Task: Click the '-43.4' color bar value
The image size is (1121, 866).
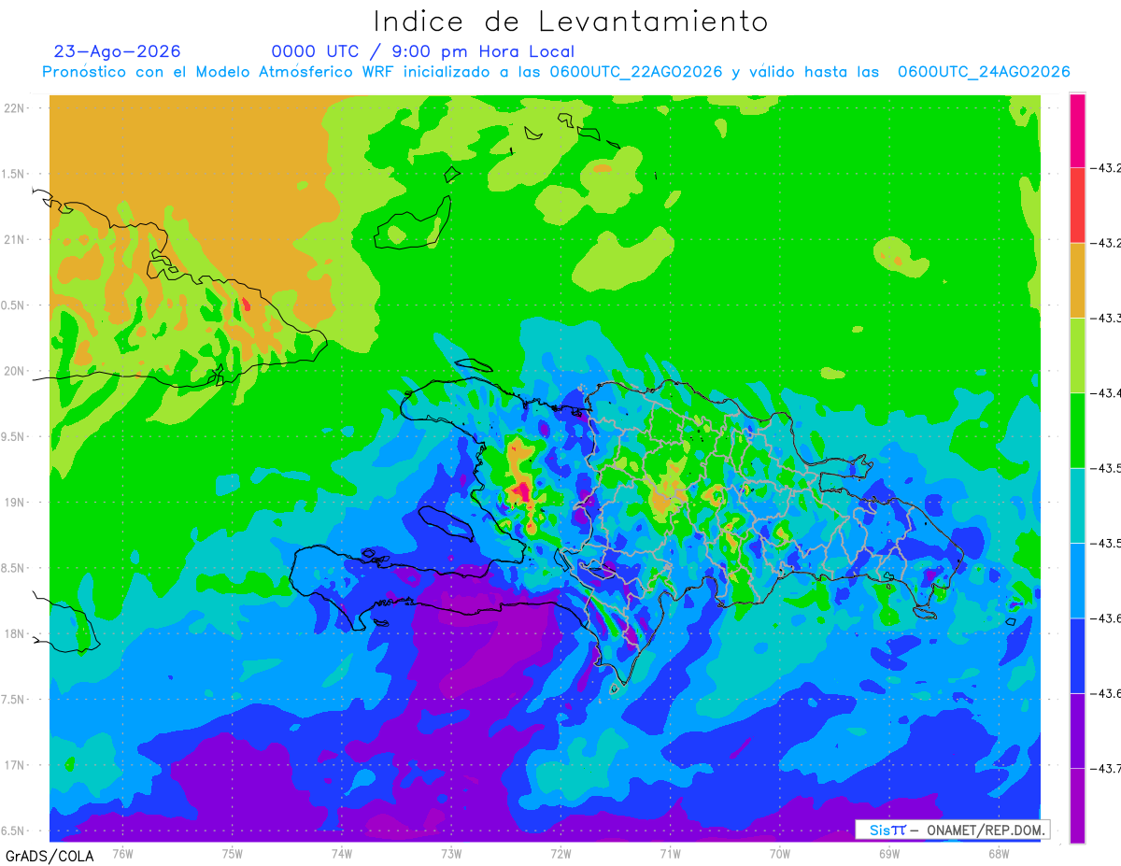Action: [1107, 393]
